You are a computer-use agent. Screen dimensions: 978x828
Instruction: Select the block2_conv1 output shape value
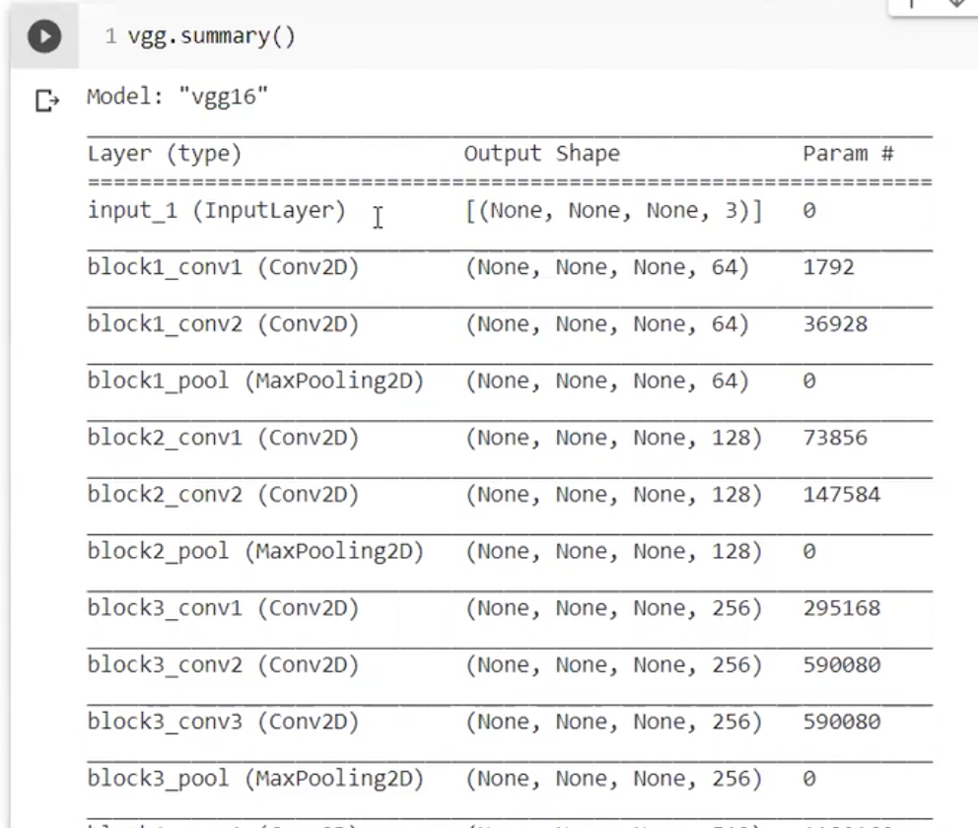coord(614,438)
